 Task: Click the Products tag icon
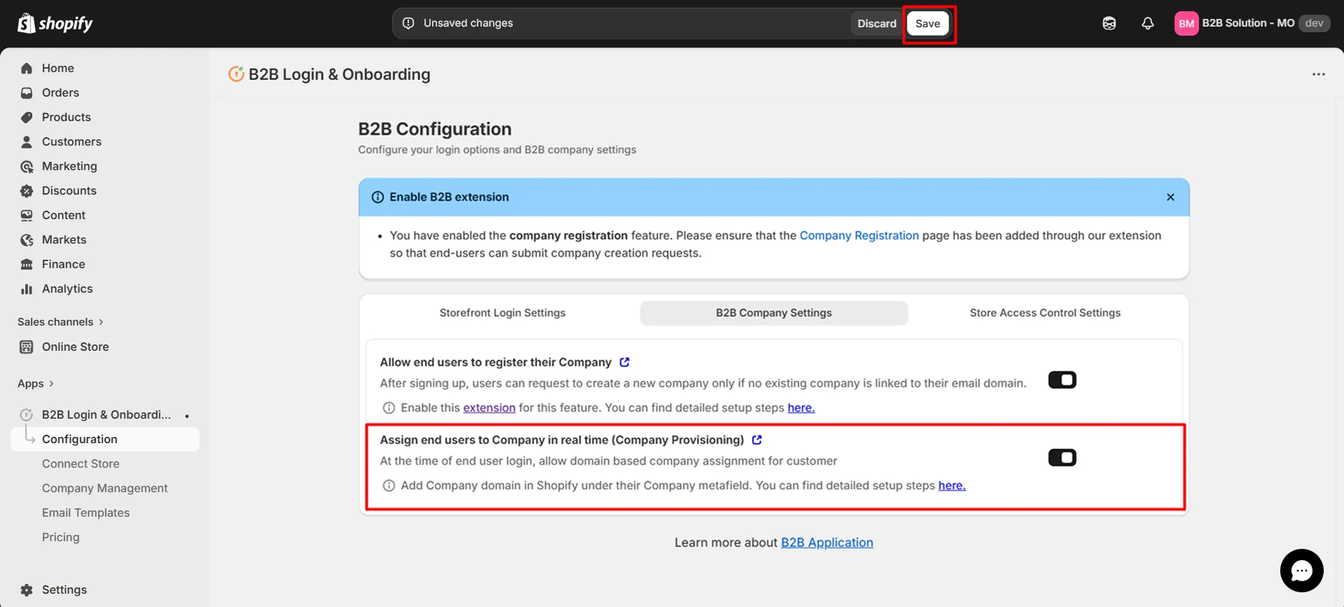[27, 117]
